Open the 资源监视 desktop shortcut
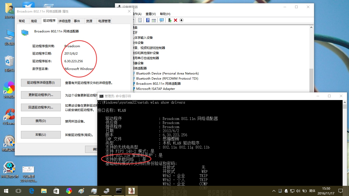349x196 pixels. [x=9, y=143]
